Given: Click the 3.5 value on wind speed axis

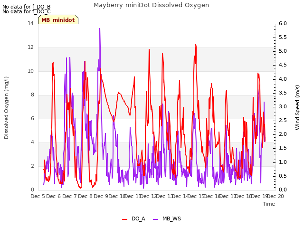Looking at the screenshot, I should 283,93.
